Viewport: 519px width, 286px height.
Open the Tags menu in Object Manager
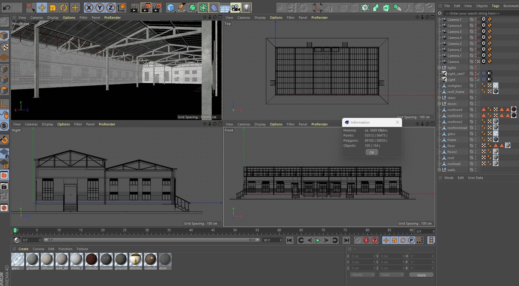coord(495,6)
